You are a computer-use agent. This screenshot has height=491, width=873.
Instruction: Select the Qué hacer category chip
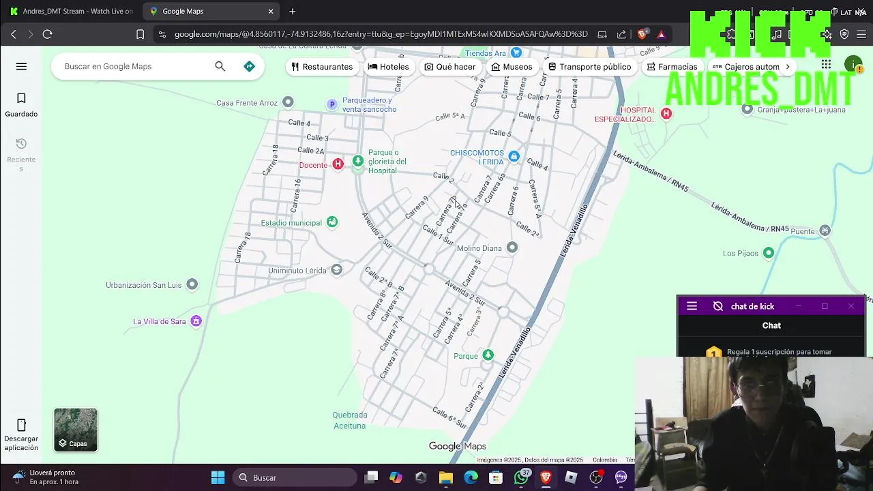[x=450, y=67]
